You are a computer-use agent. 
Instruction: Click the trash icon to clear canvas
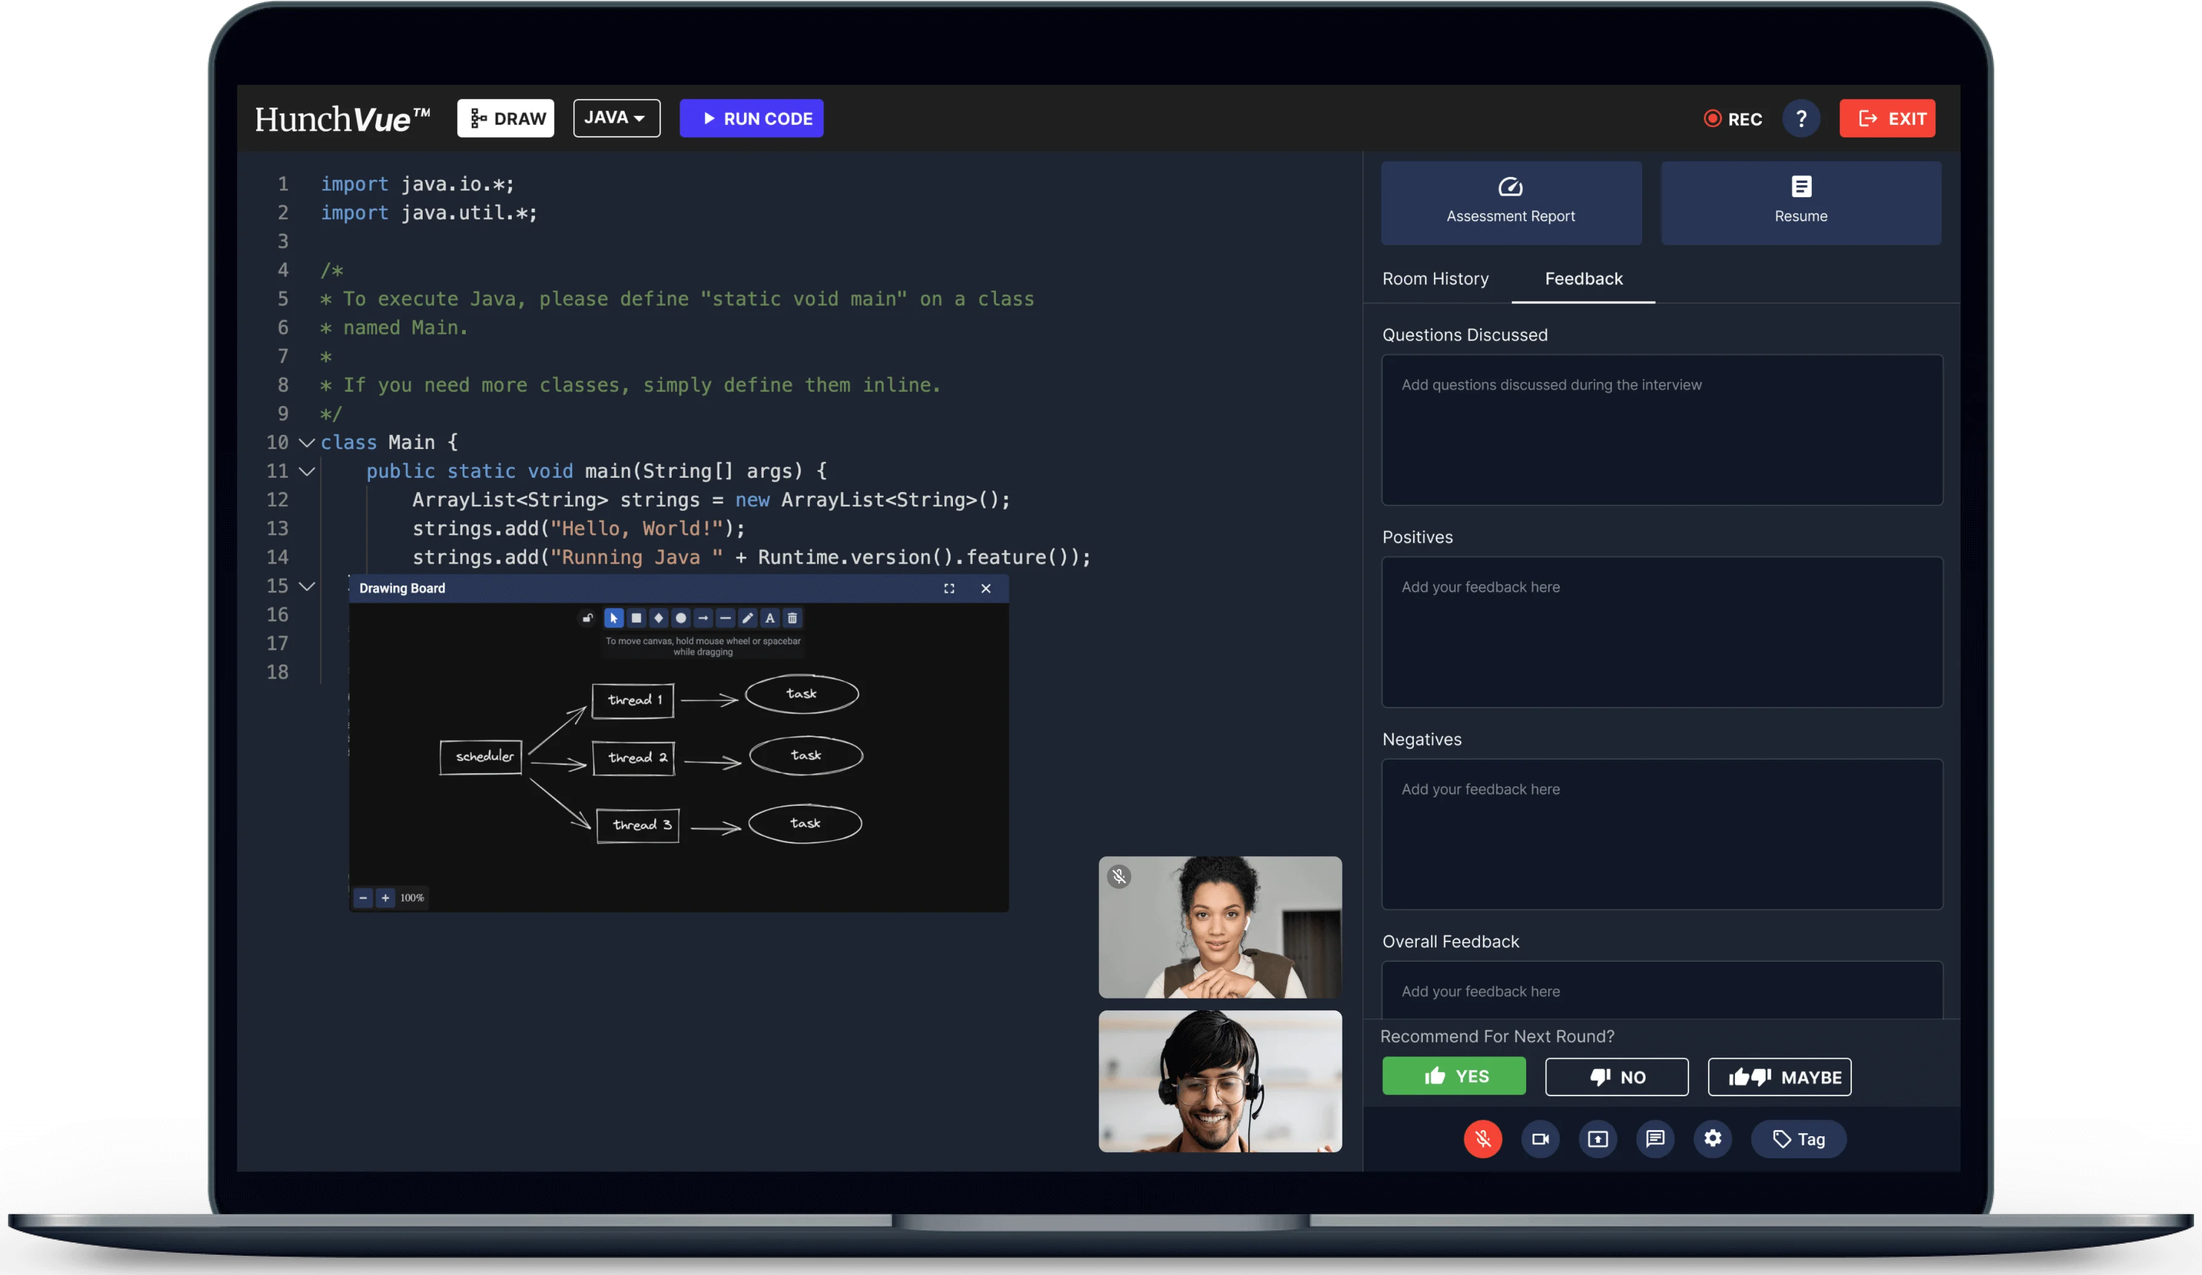point(793,618)
